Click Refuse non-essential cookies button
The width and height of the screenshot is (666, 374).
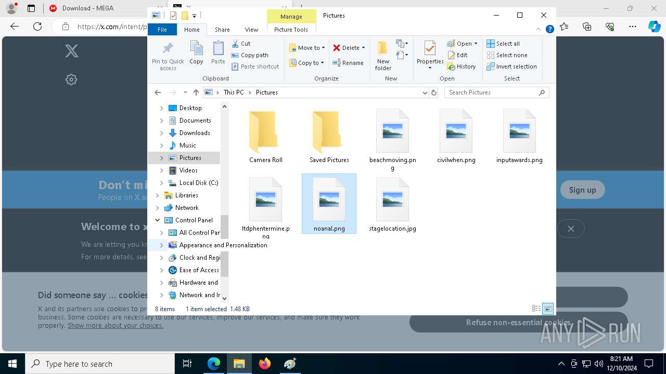click(x=518, y=322)
